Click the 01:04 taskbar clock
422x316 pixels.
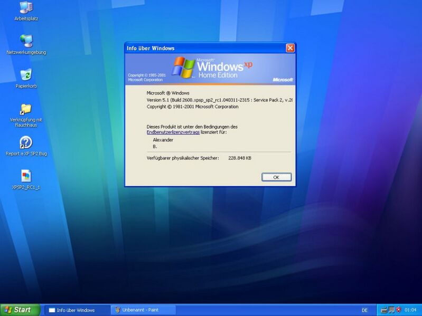[410, 310]
